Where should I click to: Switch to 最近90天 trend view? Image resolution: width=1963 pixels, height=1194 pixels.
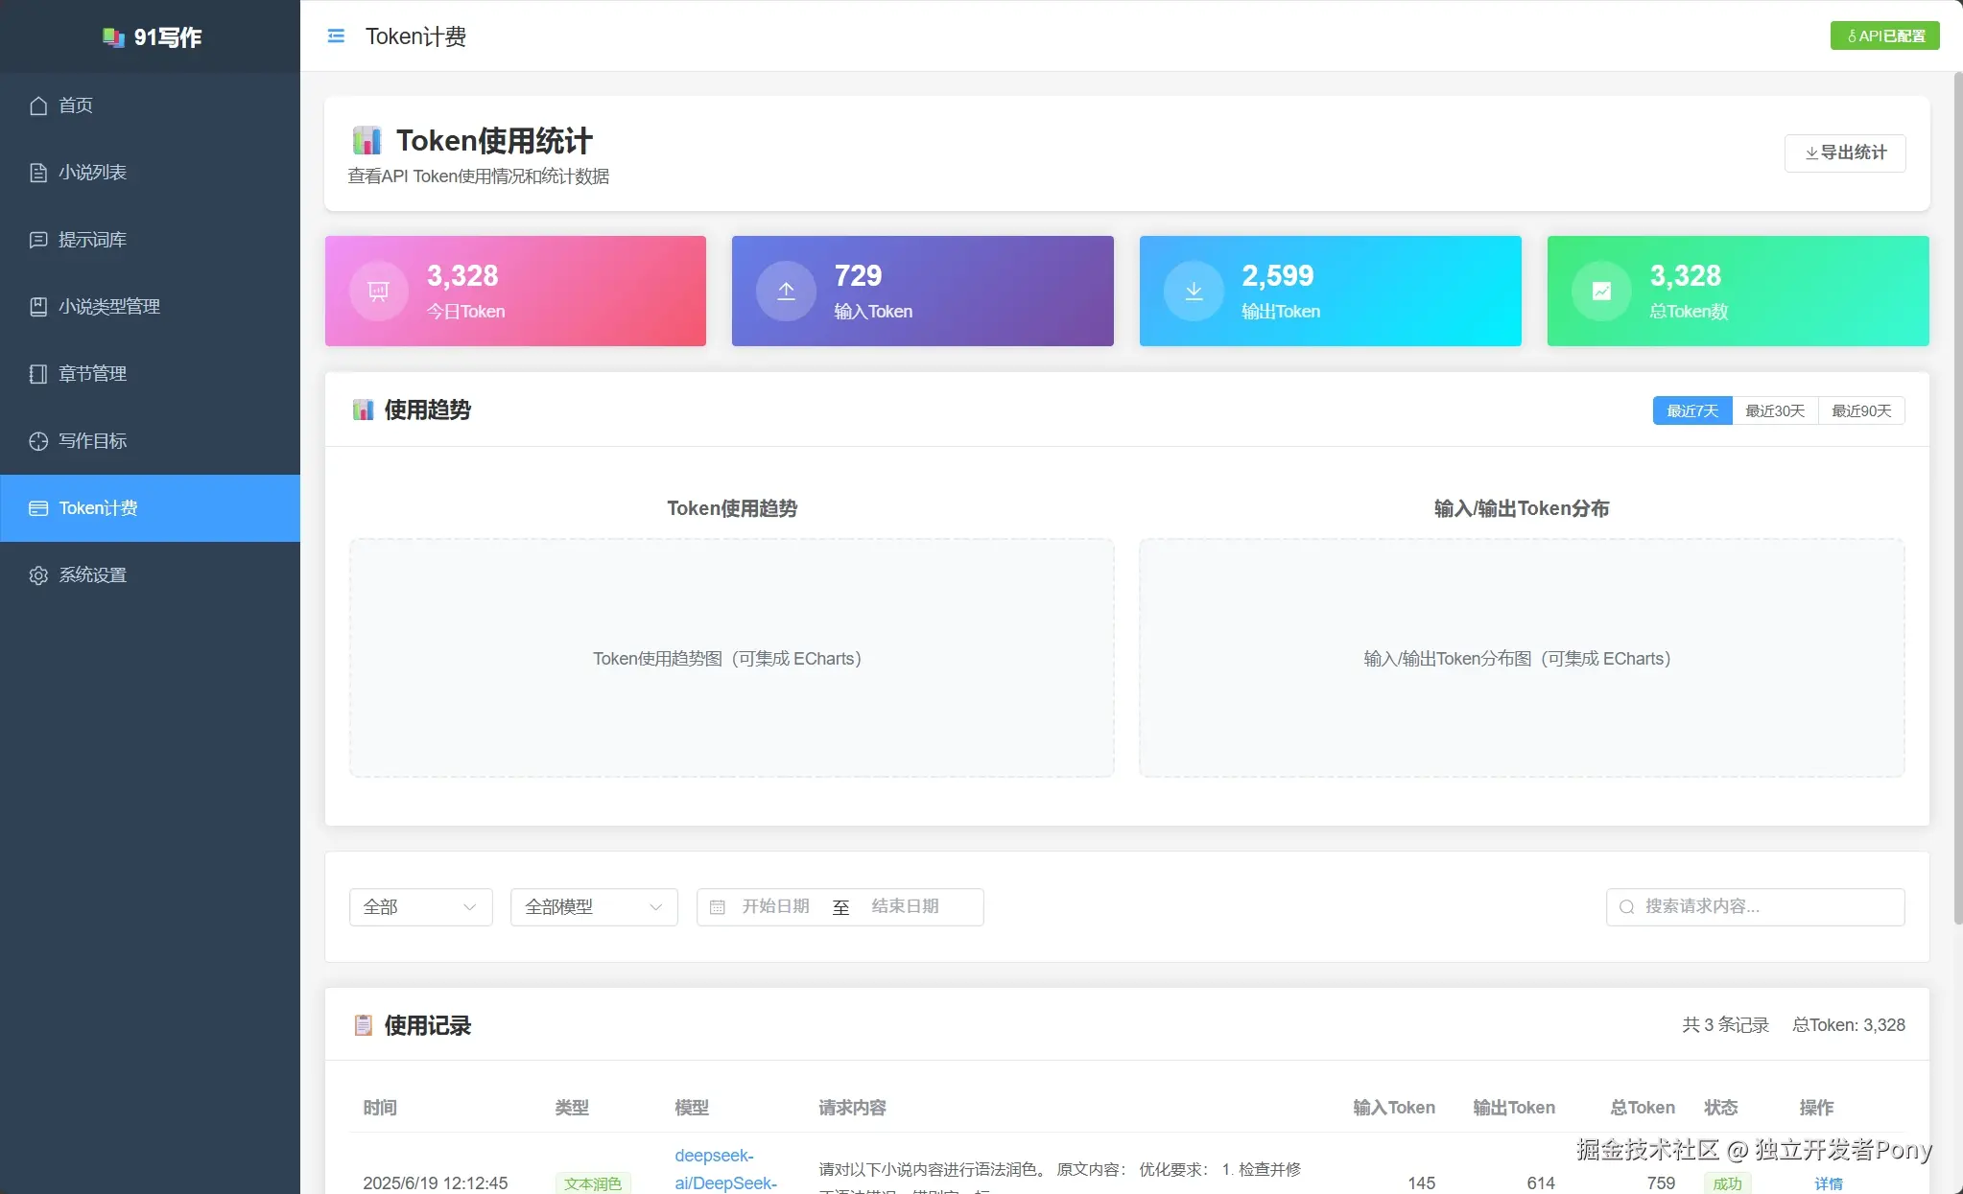pyautogui.click(x=1860, y=410)
